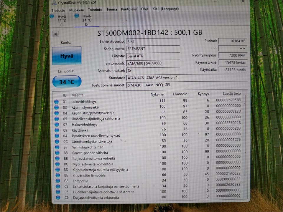Image resolution: width=283 pixels, height=212 pixels.
Task: Open the Muokkaa menu
Action: tap(76, 10)
